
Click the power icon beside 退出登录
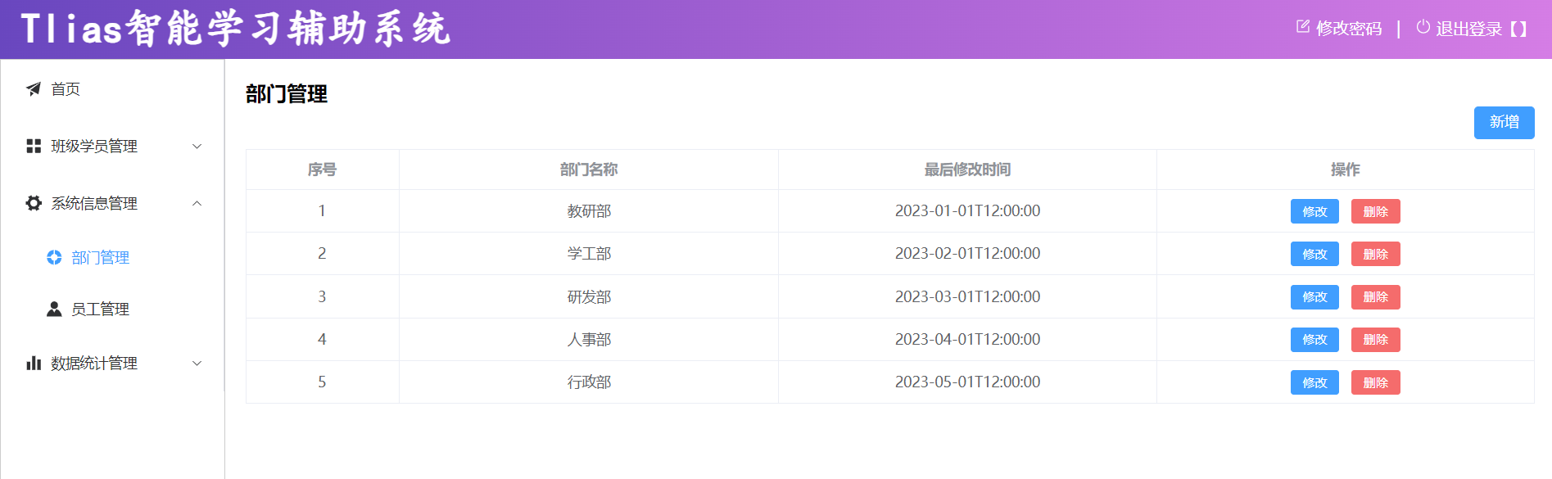pos(1423,27)
